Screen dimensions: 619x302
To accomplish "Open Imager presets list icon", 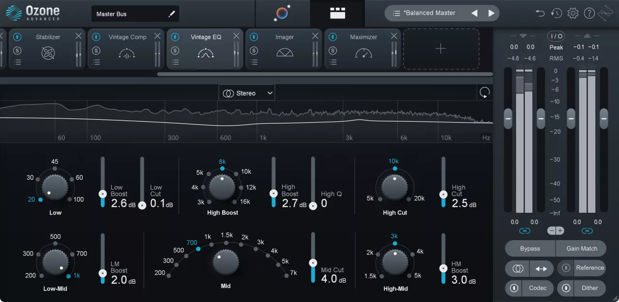I will (x=254, y=62).
